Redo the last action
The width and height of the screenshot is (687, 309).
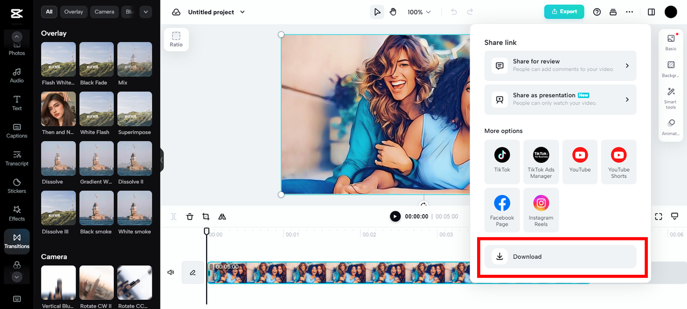click(470, 12)
